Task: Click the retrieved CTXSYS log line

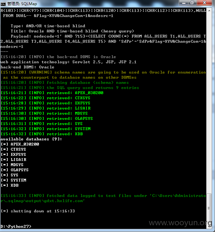Action: point(45,98)
